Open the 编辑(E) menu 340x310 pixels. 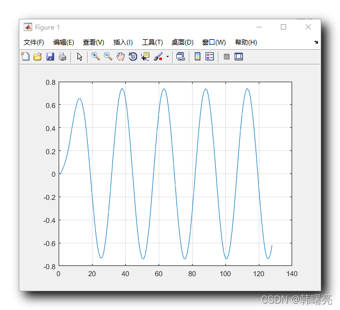[x=63, y=42]
